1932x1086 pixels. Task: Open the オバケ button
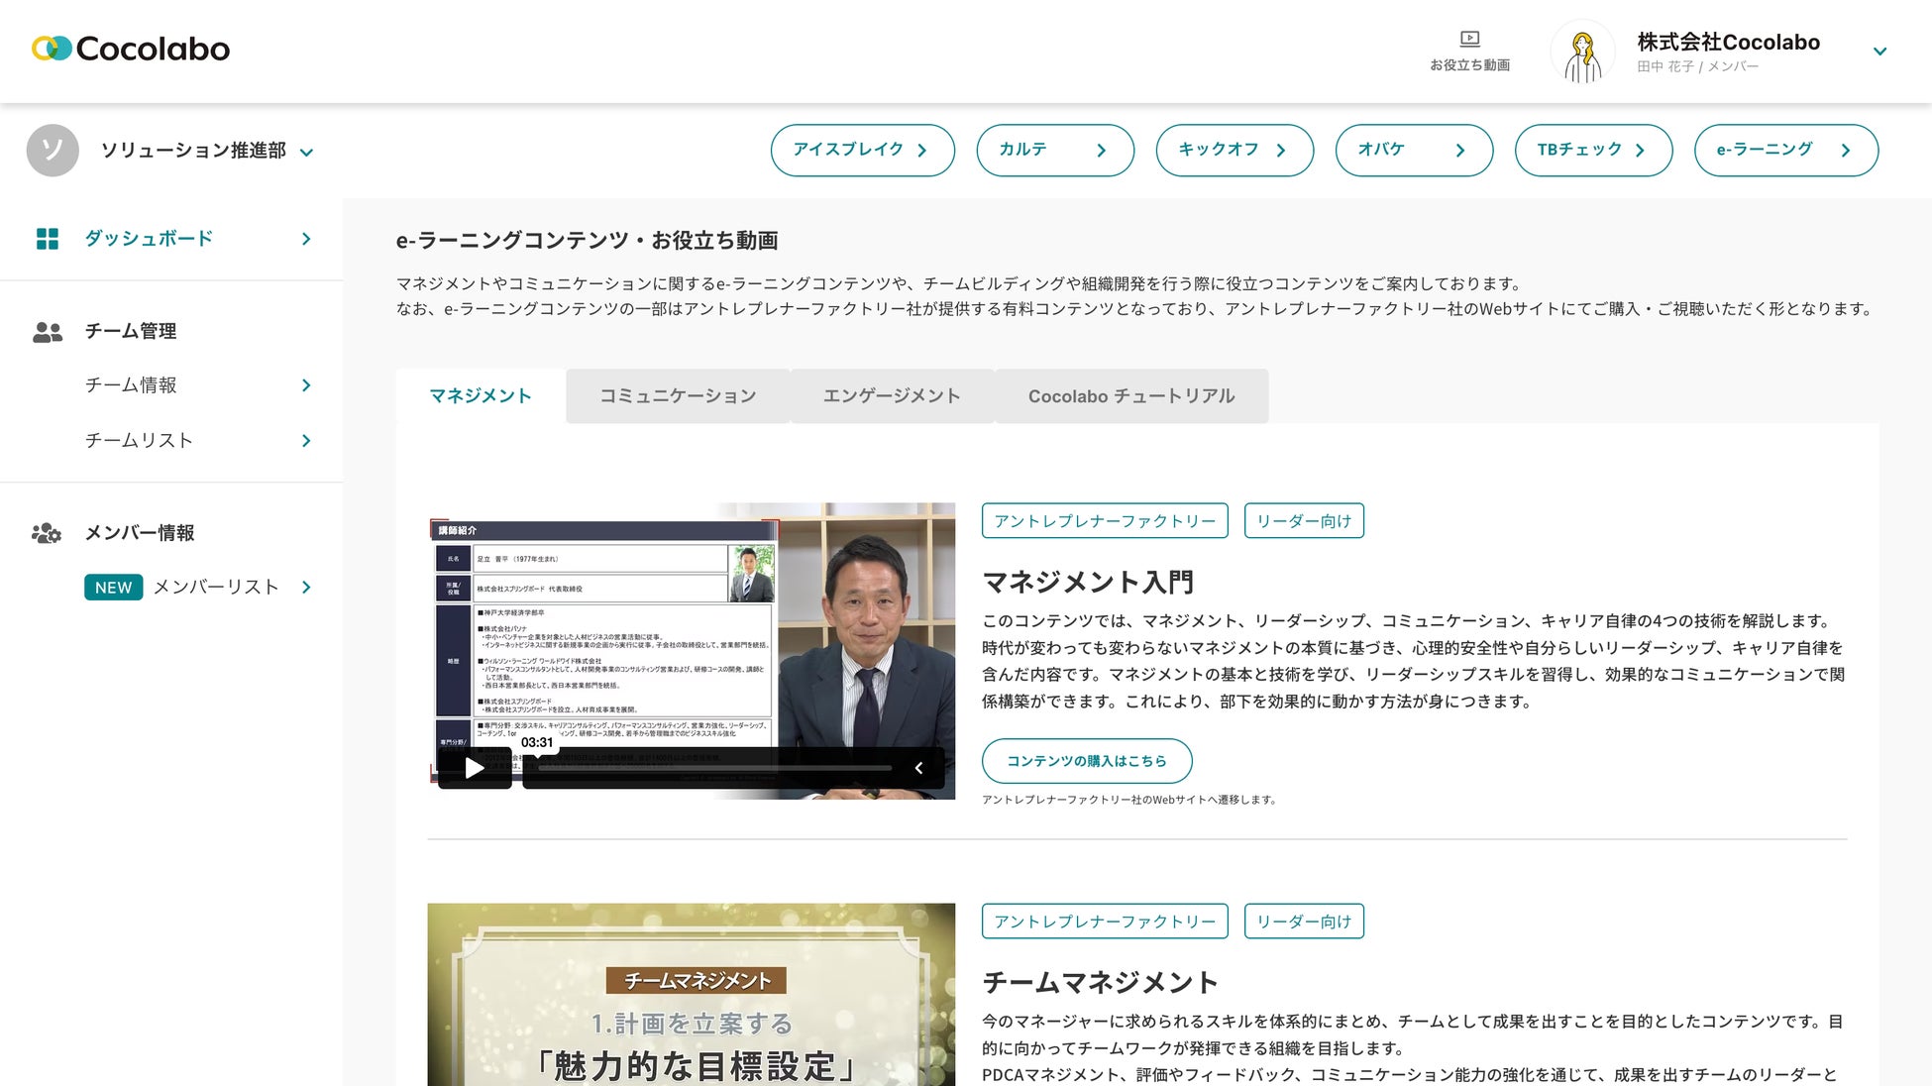pyautogui.click(x=1414, y=150)
